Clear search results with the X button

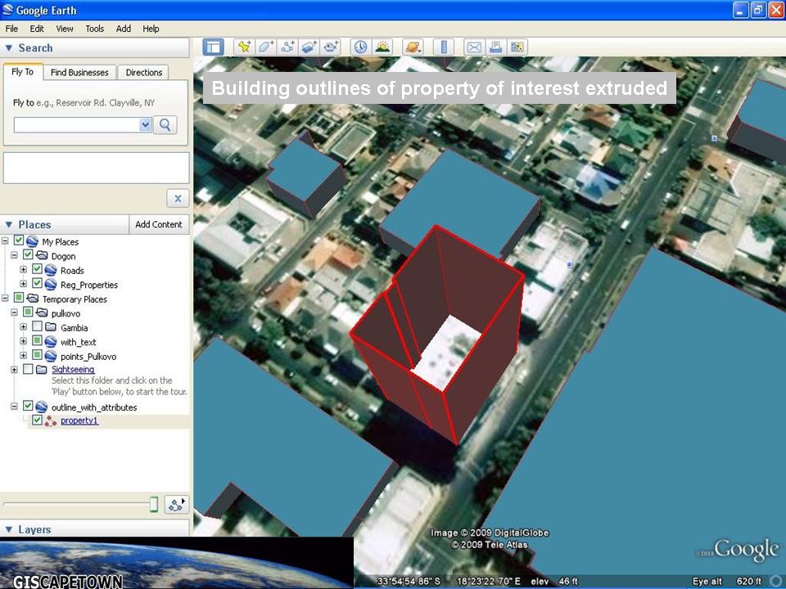pyautogui.click(x=178, y=198)
